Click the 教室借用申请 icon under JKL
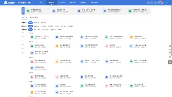The image size is (172, 97). pos(107,62)
